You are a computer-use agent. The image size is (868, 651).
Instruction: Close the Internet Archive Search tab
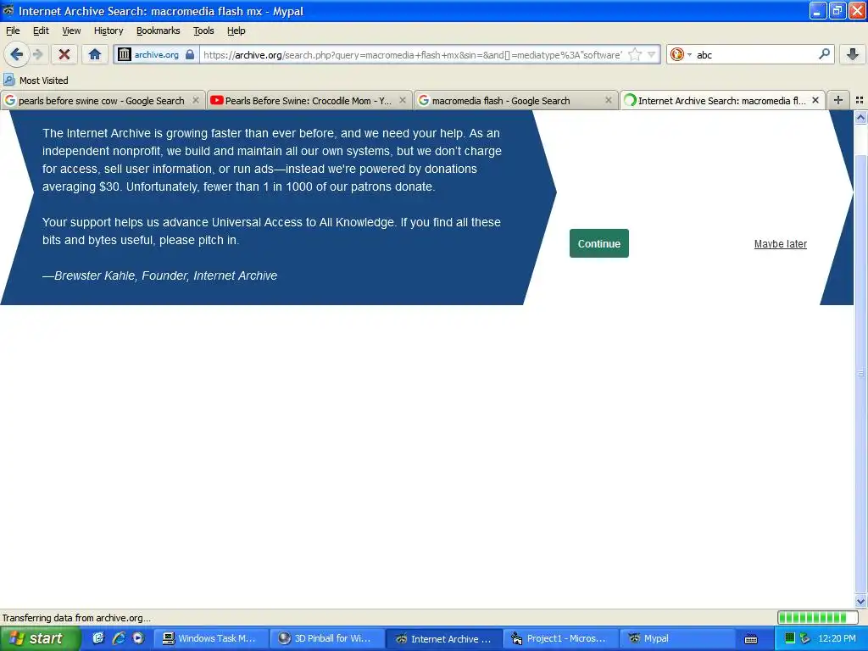tap(815, 100)
